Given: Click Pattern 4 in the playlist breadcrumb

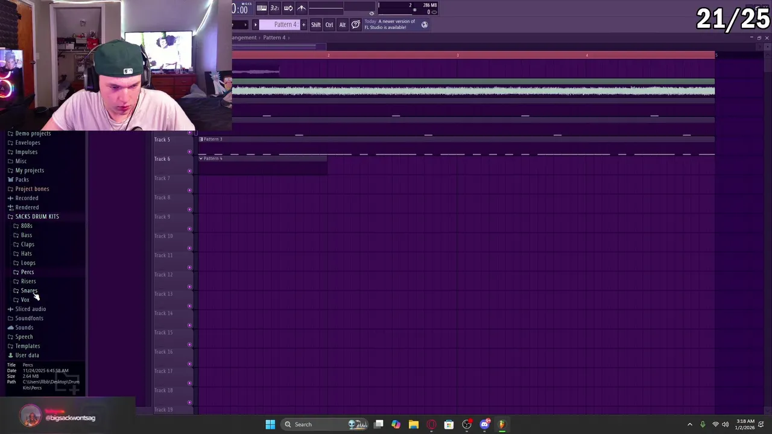Looking at the screenshot, I should [274, 37].
